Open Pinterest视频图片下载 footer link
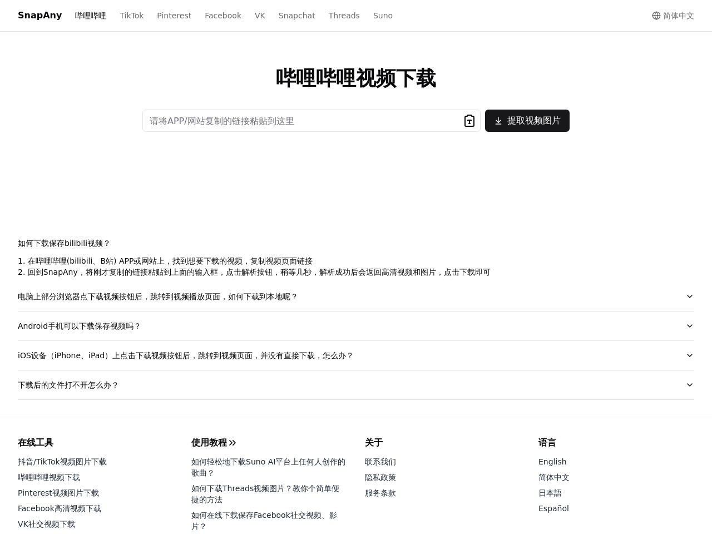Screen dimensions: 712x534 tap(58, 493)
